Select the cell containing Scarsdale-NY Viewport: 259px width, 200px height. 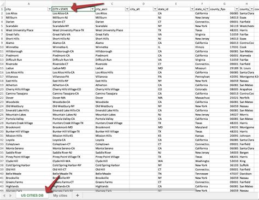(x=73, y=26)
